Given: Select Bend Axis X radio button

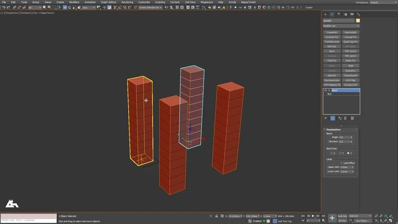Looking at the screenshot, I should click(x=331, y=154).
